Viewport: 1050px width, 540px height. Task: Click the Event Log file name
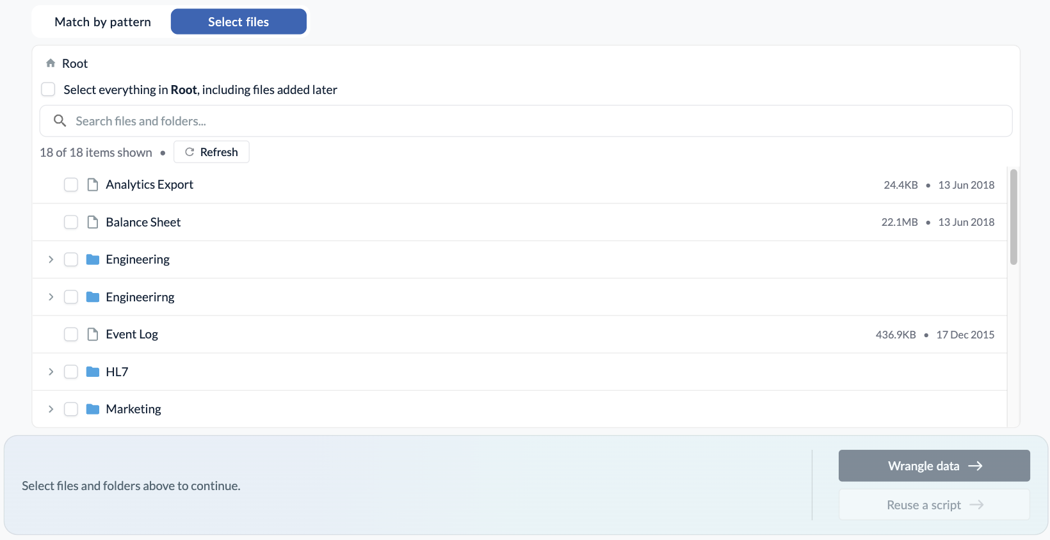coord(132,335)
